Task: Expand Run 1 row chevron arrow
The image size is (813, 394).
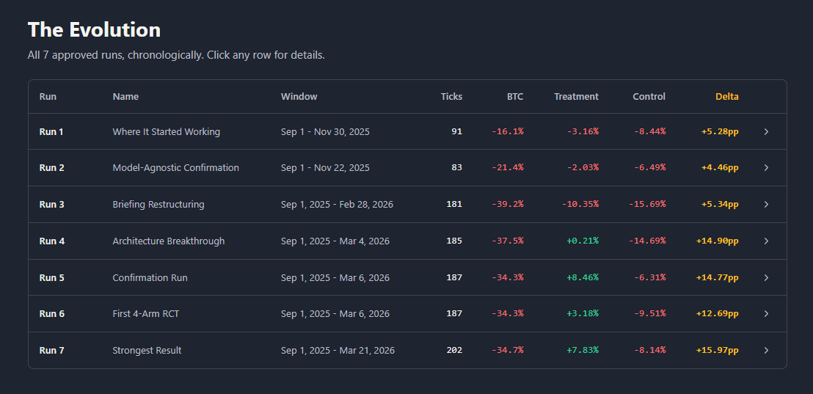Action: (x=766, y=131)
